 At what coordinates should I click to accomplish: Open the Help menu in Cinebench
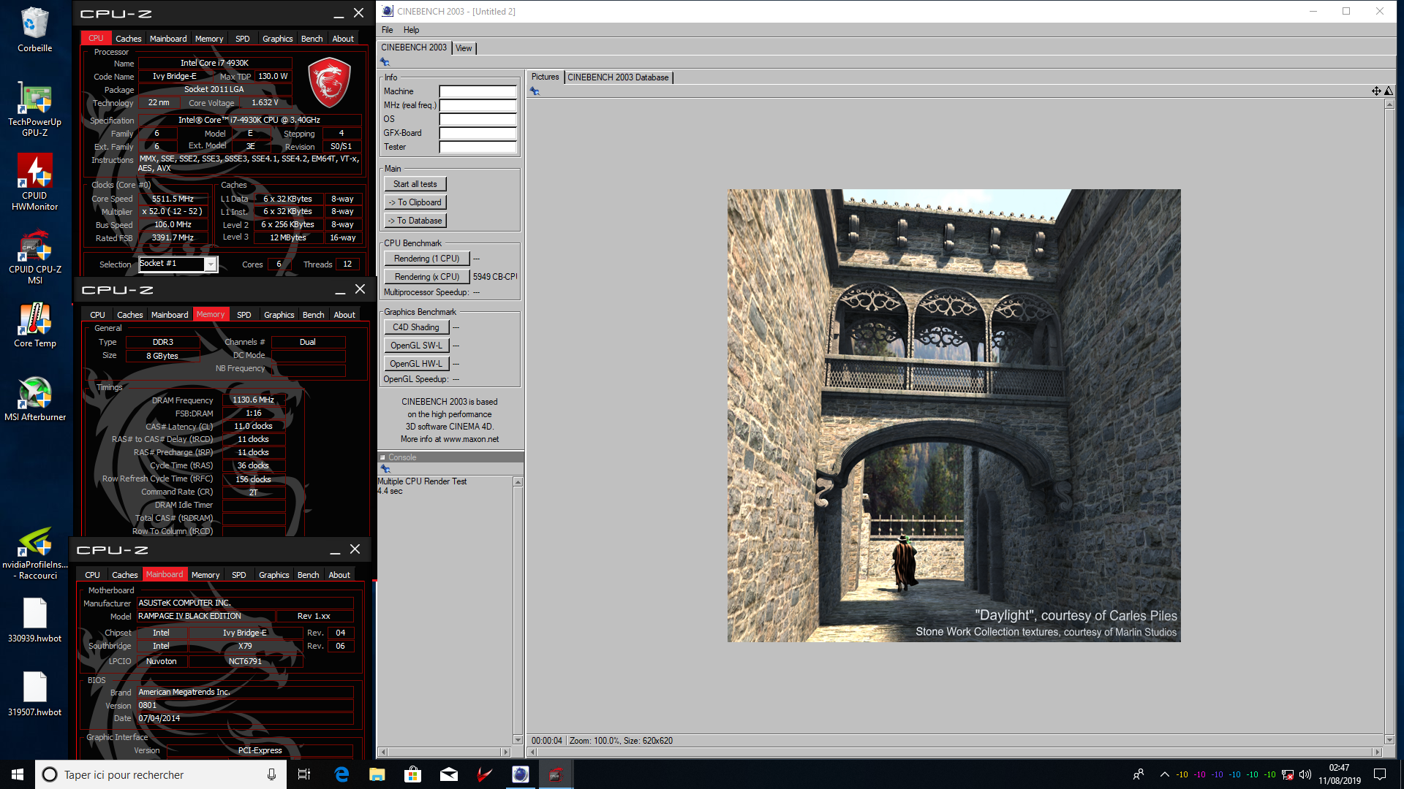click(411, 30)
